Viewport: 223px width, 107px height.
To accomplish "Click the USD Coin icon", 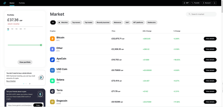I will (x=52, y=70).
